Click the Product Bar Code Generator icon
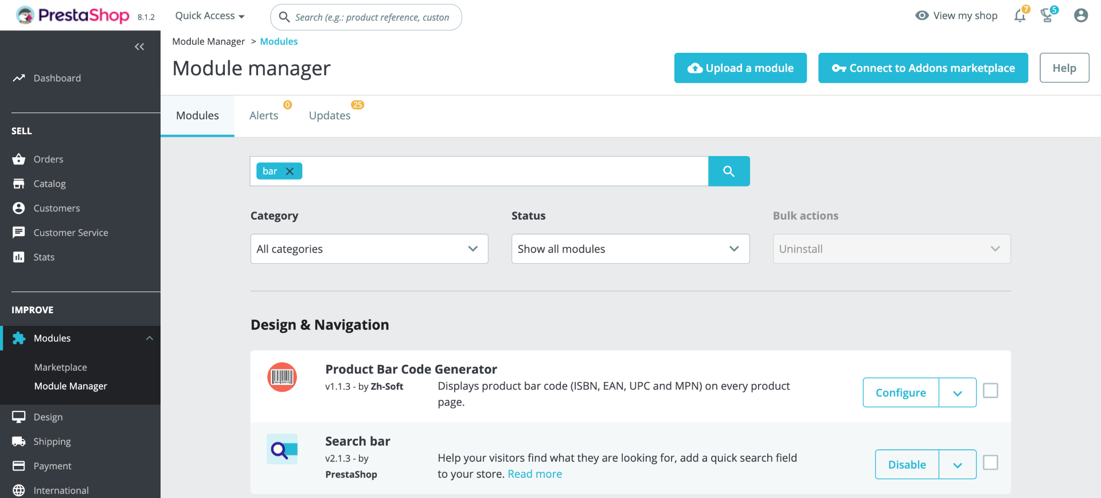1101x498 pixels. point(282,377)
